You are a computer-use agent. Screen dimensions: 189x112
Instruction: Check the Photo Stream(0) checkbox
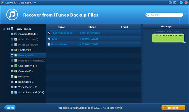coord(12,40)
